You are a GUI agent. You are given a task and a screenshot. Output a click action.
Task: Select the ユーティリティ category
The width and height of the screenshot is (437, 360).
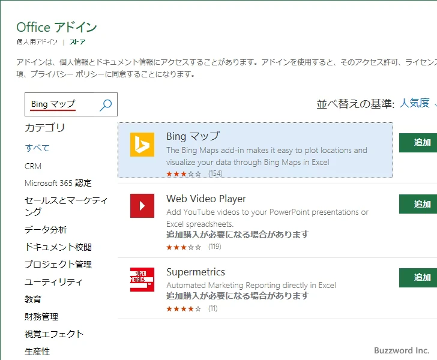tap(53, 282)
